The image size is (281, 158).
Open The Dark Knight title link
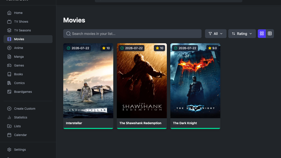coord(185,123)
